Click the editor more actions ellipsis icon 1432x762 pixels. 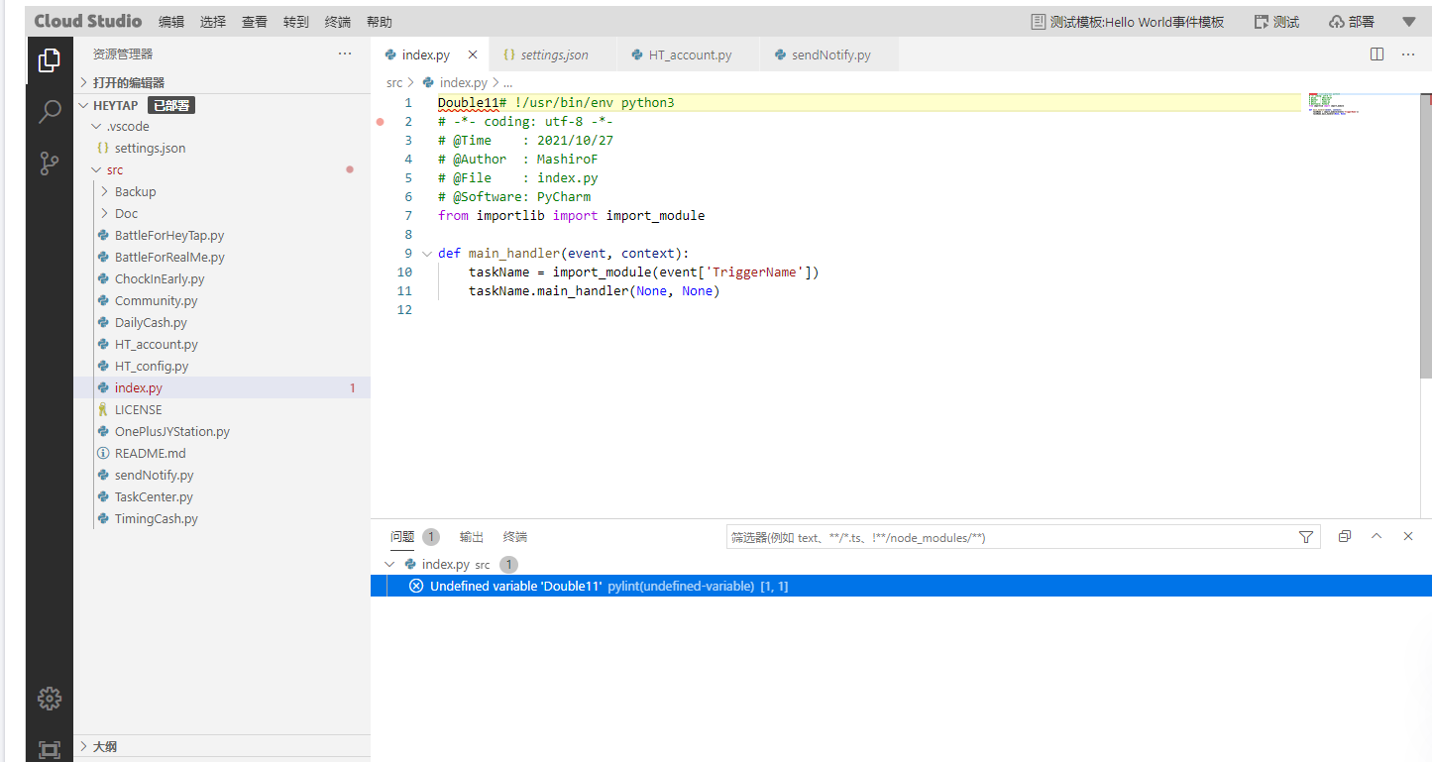pyautogui.click(x=1408, y=54)
